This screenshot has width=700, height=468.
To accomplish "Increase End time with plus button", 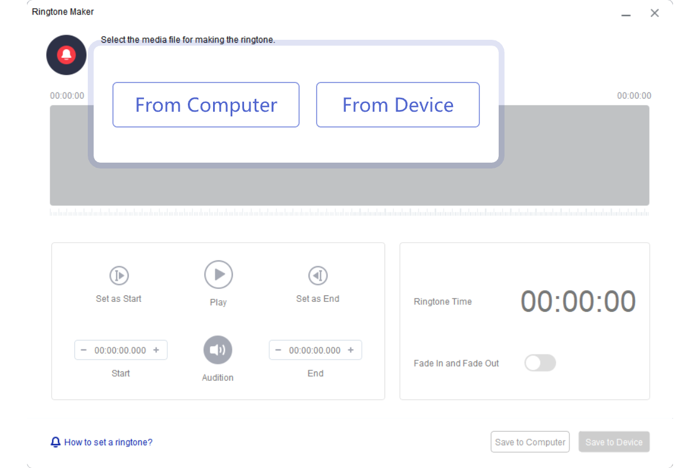I will 351,350.
